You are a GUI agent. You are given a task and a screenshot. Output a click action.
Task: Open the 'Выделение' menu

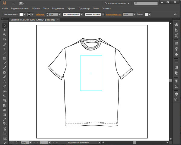point(58,8)
